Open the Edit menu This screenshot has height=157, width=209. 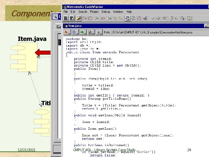(x=73, y=12)
